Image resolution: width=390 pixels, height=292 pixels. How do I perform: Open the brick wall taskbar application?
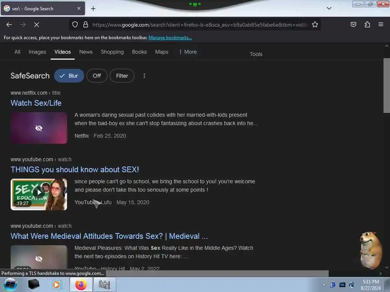tap(104, 284)
